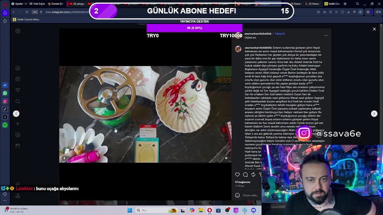Navigate back in the browser
The image size is (383, 215).
[14, 12]
